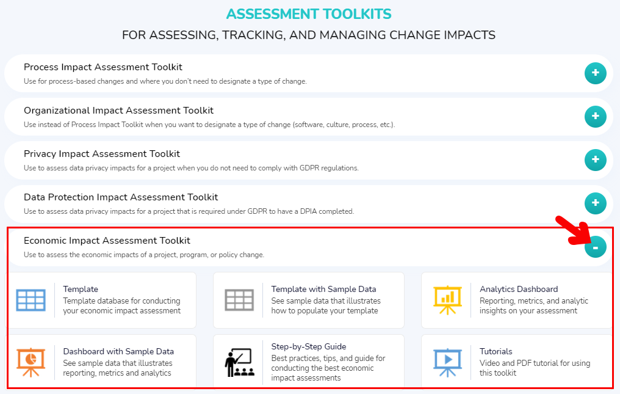Click the Template card title
Viewport: 620px width, 394px height.
pyautogui.click(x=81, y=289)
